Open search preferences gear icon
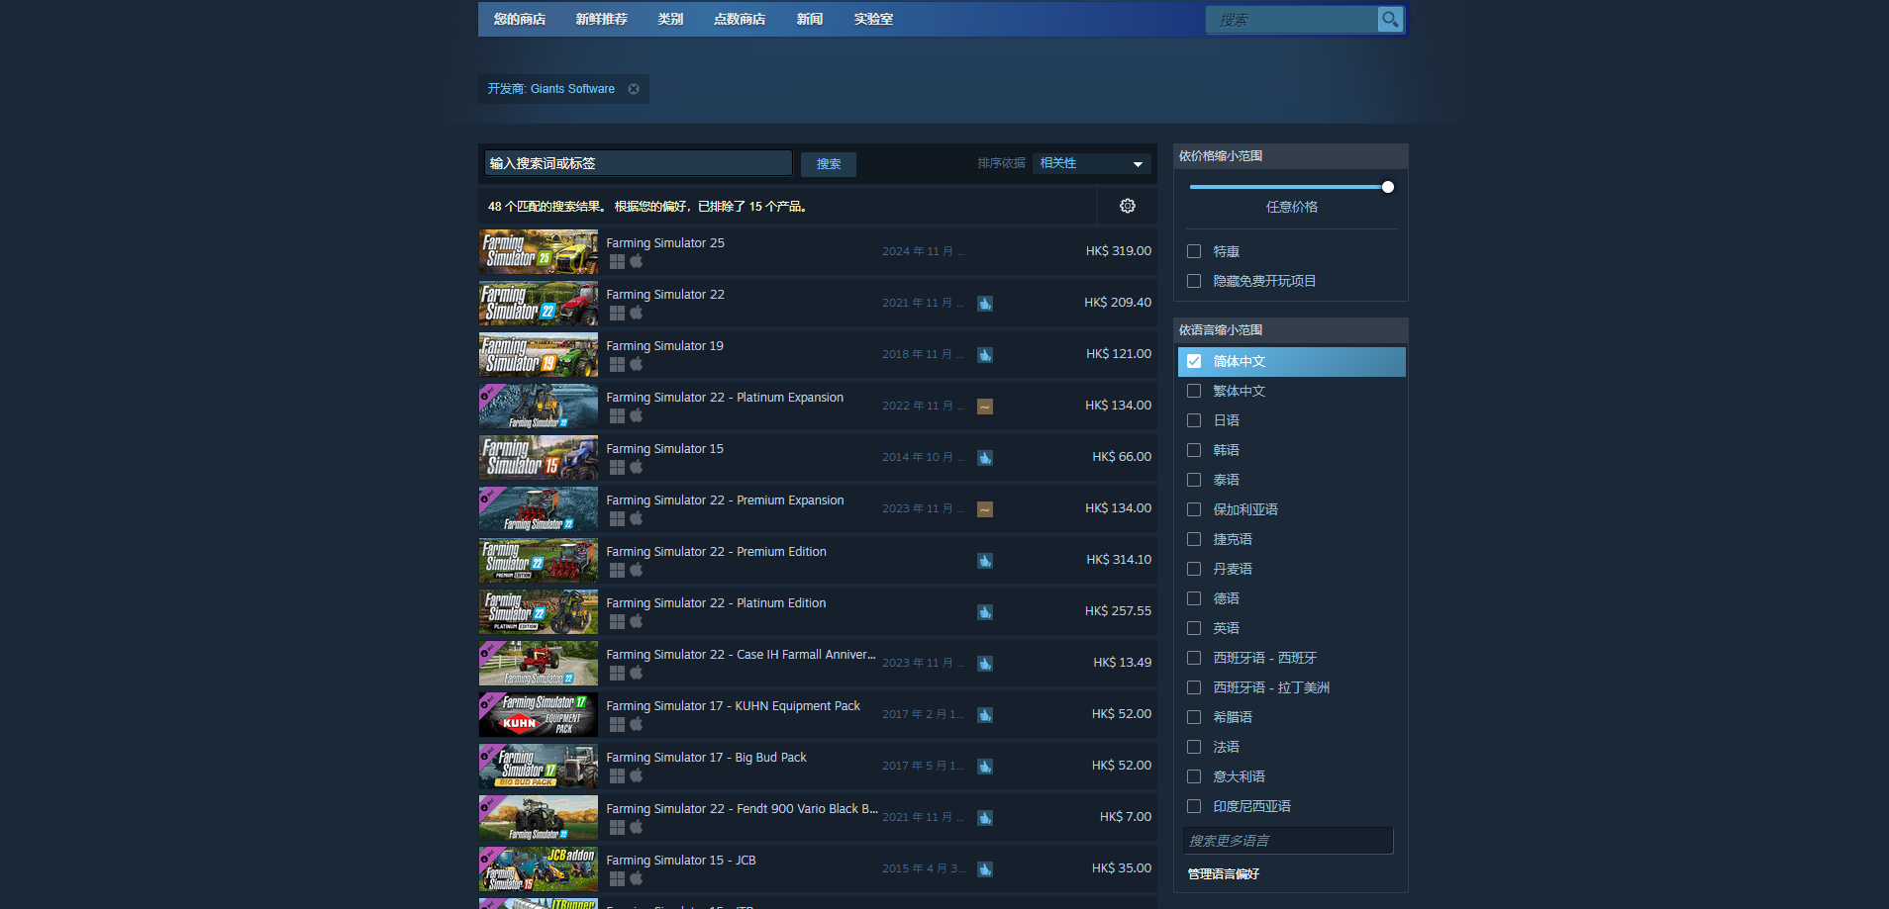The height and width of the screenshot is (909, 1889). (x=1127, y=206)
